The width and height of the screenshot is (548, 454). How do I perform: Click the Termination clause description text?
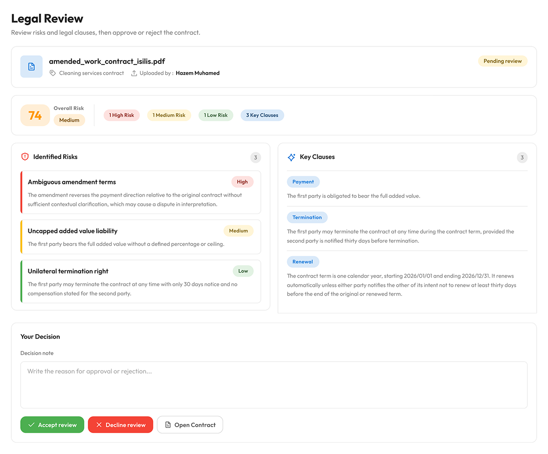401,236
